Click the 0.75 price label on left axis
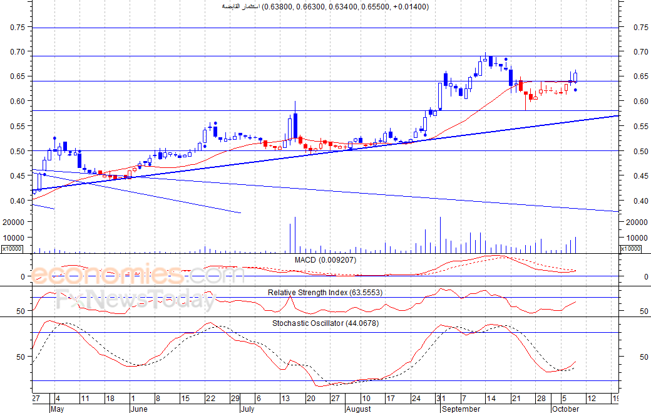 18,28
